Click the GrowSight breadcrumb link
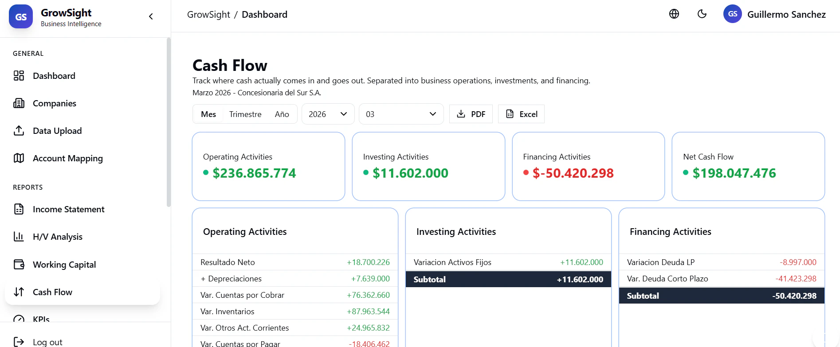Image resolution: width=840 pixels, height=347 pixels. click(208, 15)
